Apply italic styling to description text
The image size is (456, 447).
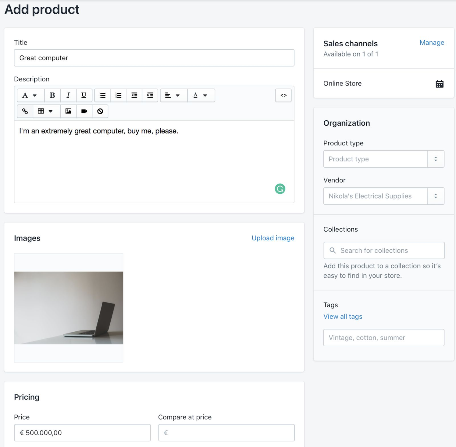coord(68,95)
